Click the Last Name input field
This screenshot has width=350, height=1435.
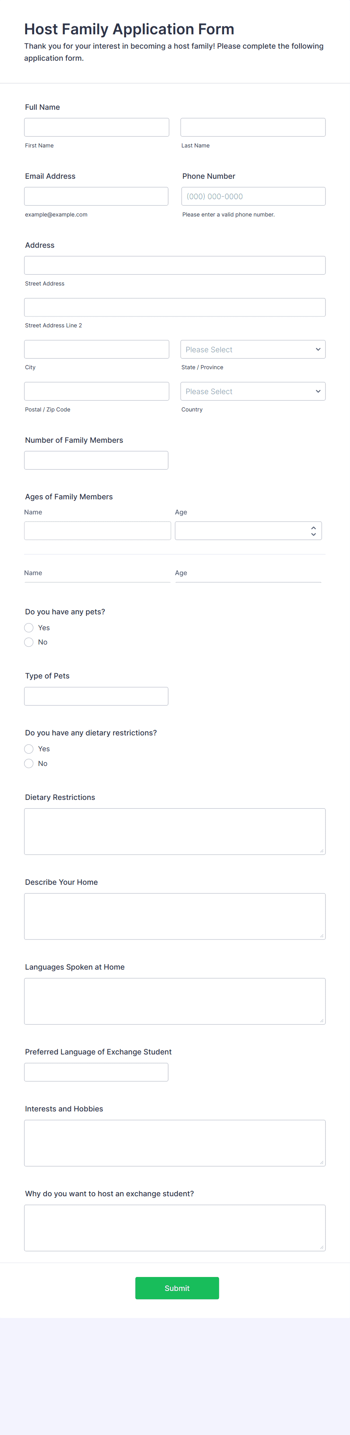coord(253,126)
